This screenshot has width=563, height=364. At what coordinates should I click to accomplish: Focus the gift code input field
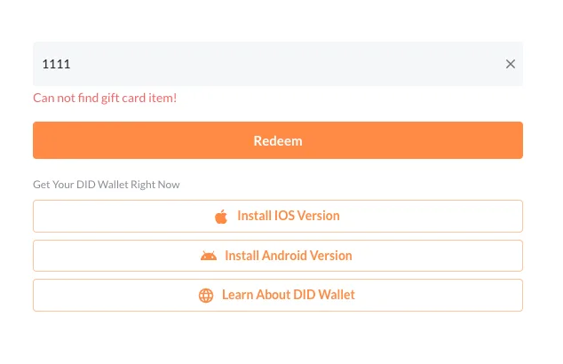point(278,64)
